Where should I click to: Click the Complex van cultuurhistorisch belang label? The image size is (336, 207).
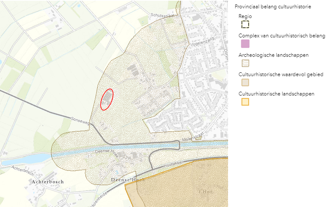coord(282,36)
